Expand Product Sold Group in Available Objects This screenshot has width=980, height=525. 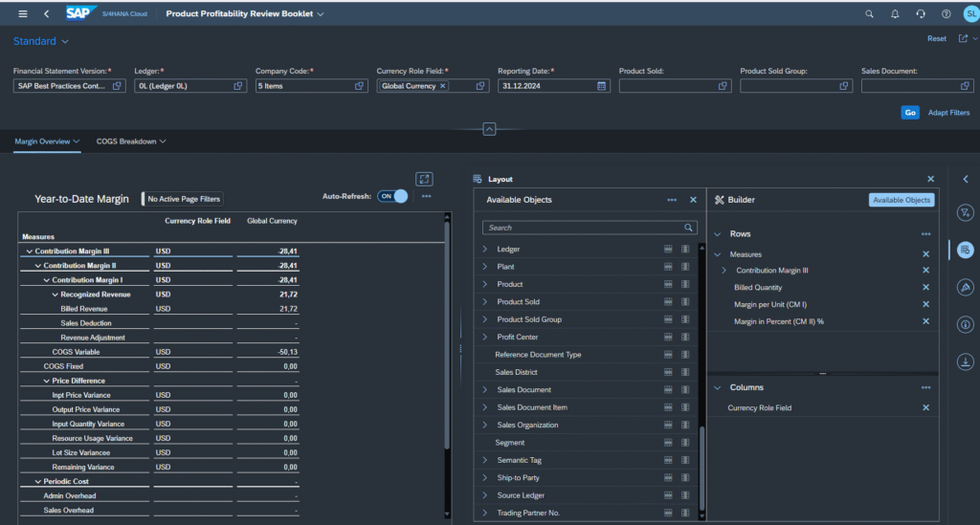[484, 319]
